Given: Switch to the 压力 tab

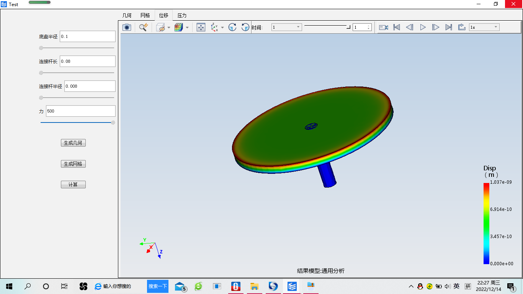Looking at the screenshot, I should click(x=182, y=15).
